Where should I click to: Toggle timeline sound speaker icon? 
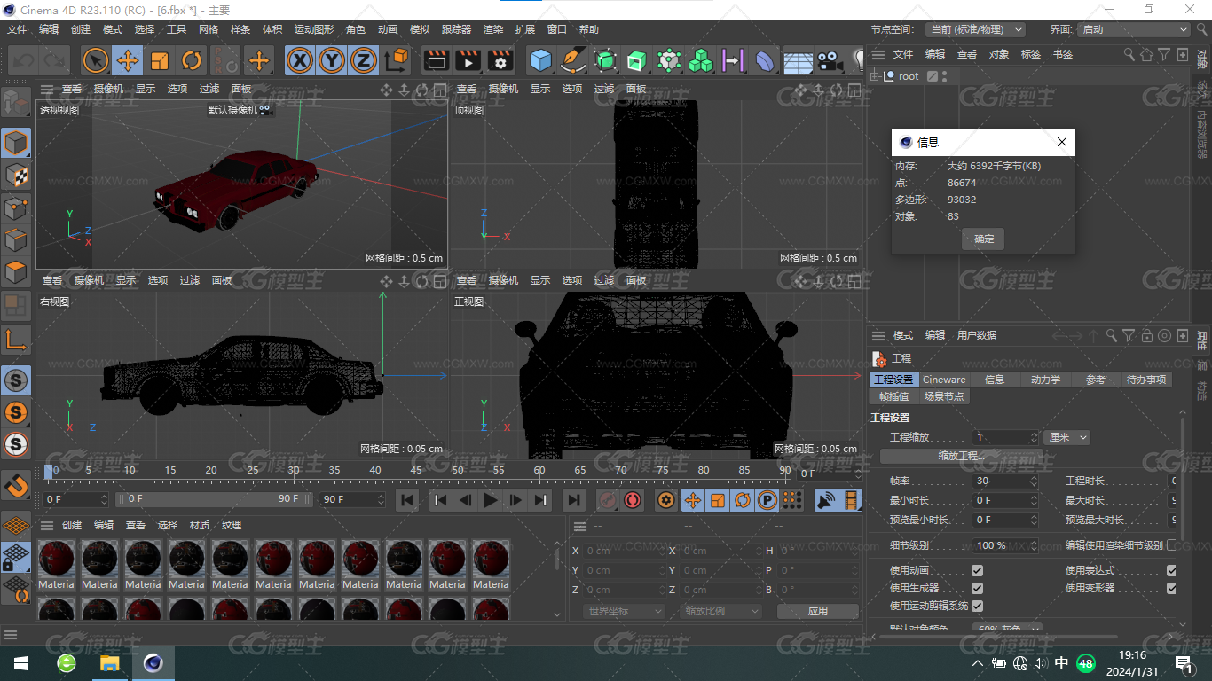point(826,500)
